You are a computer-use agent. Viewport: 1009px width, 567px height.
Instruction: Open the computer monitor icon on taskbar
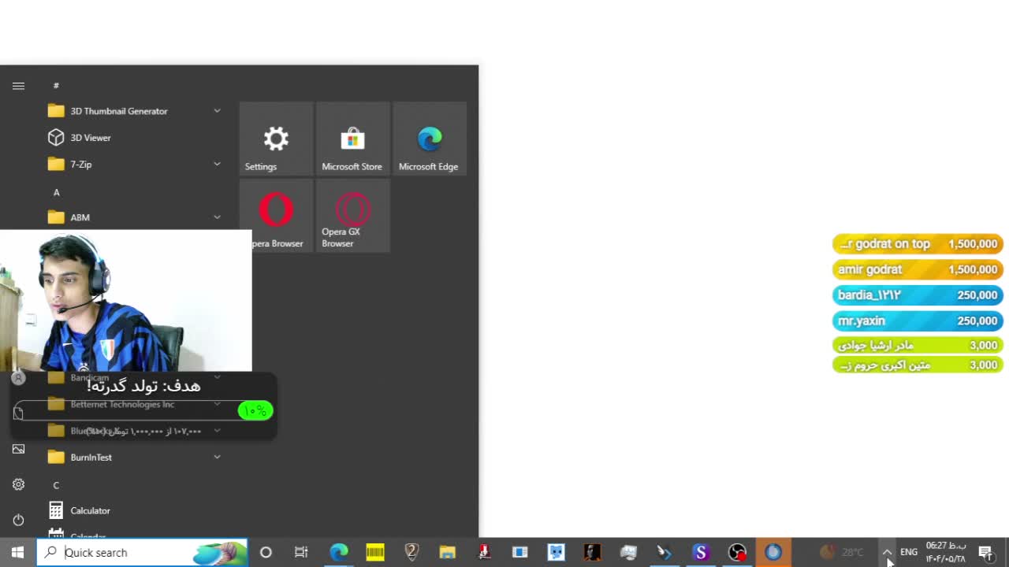628,552
